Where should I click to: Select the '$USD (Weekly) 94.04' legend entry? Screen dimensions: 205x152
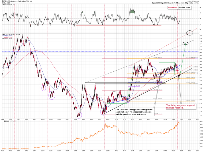11,34
